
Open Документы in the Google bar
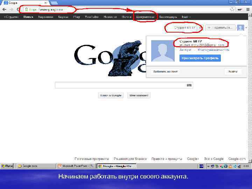[x=145, y=17]
